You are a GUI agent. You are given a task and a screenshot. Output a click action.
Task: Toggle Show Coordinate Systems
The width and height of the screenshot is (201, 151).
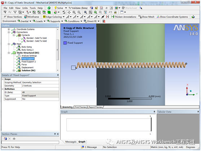pos(172,17)
